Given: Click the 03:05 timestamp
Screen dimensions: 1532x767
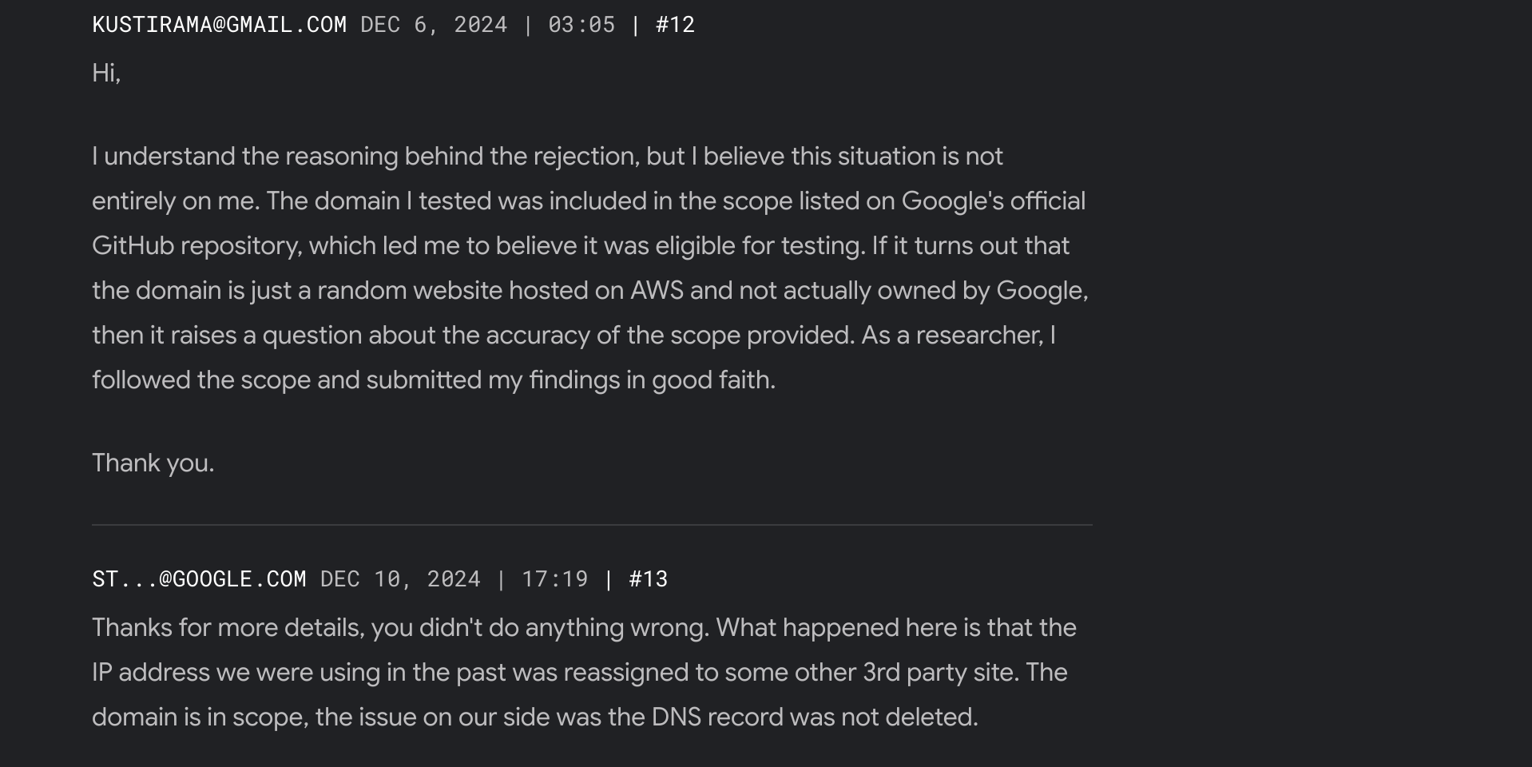Looking at the screenshot, I should point(581,25).
